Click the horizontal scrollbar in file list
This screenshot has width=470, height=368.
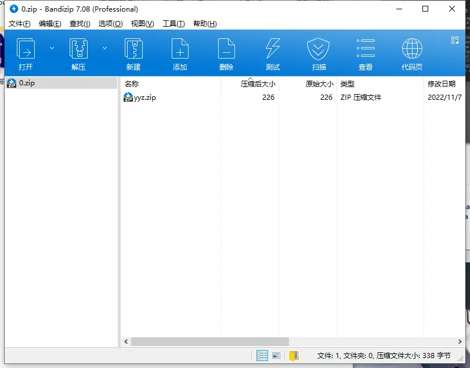point(210,342)
